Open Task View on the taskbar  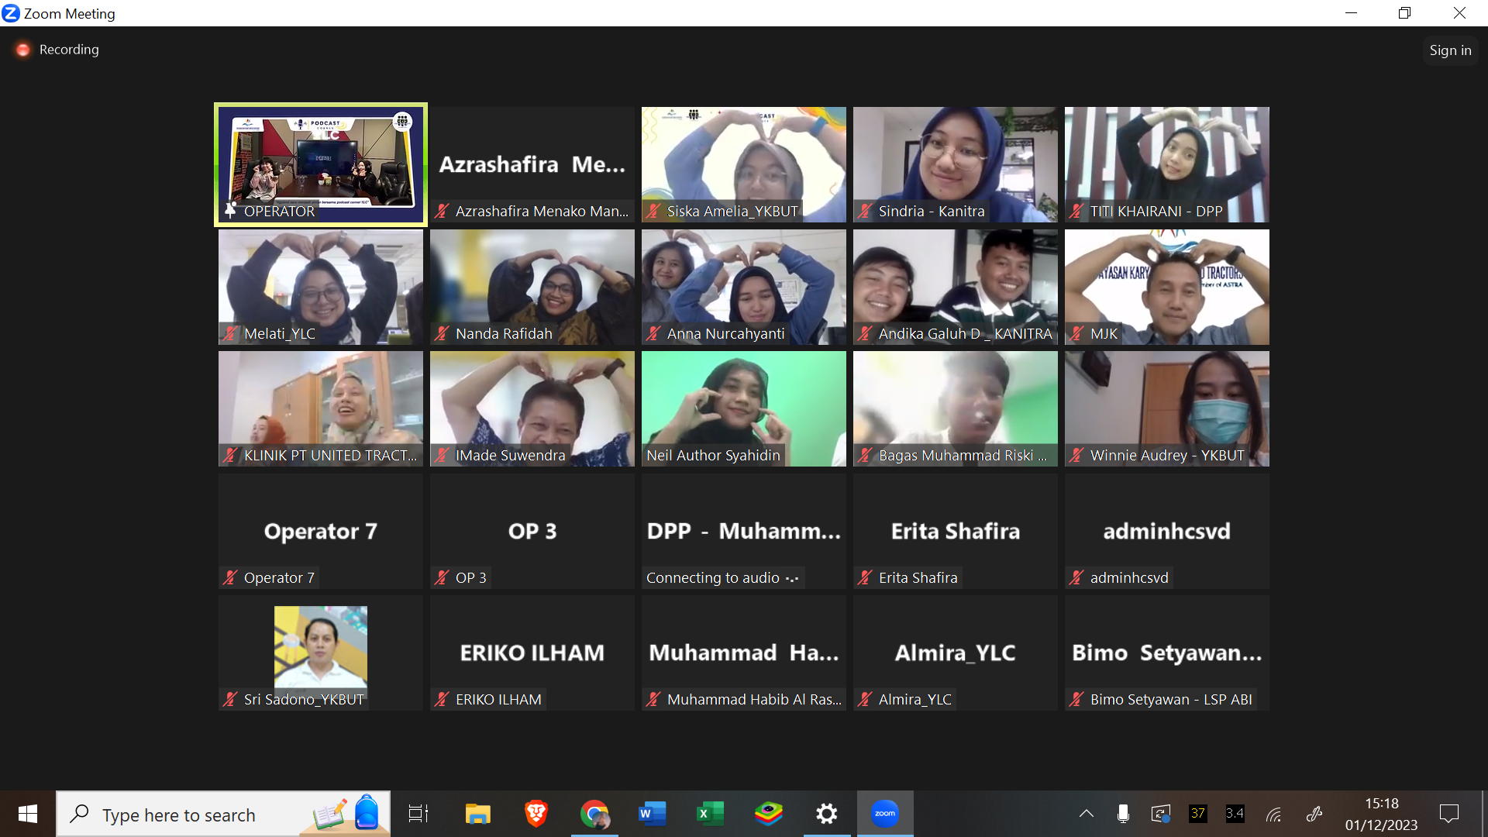coord(418,814)
